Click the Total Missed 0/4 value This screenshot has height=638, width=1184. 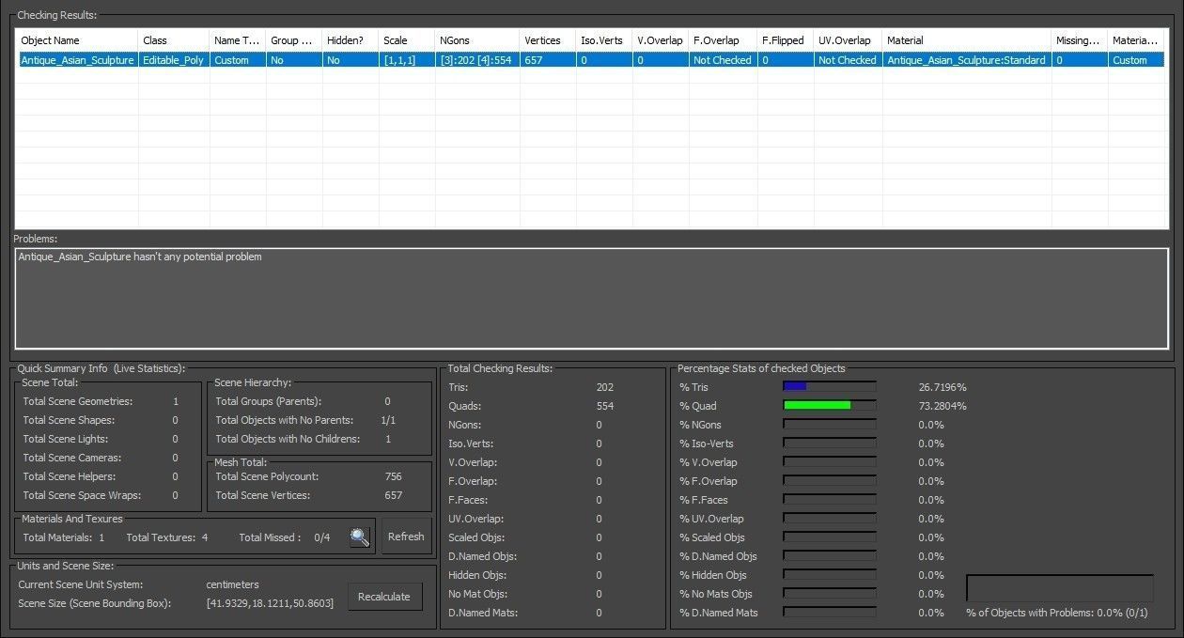(322, 537)
